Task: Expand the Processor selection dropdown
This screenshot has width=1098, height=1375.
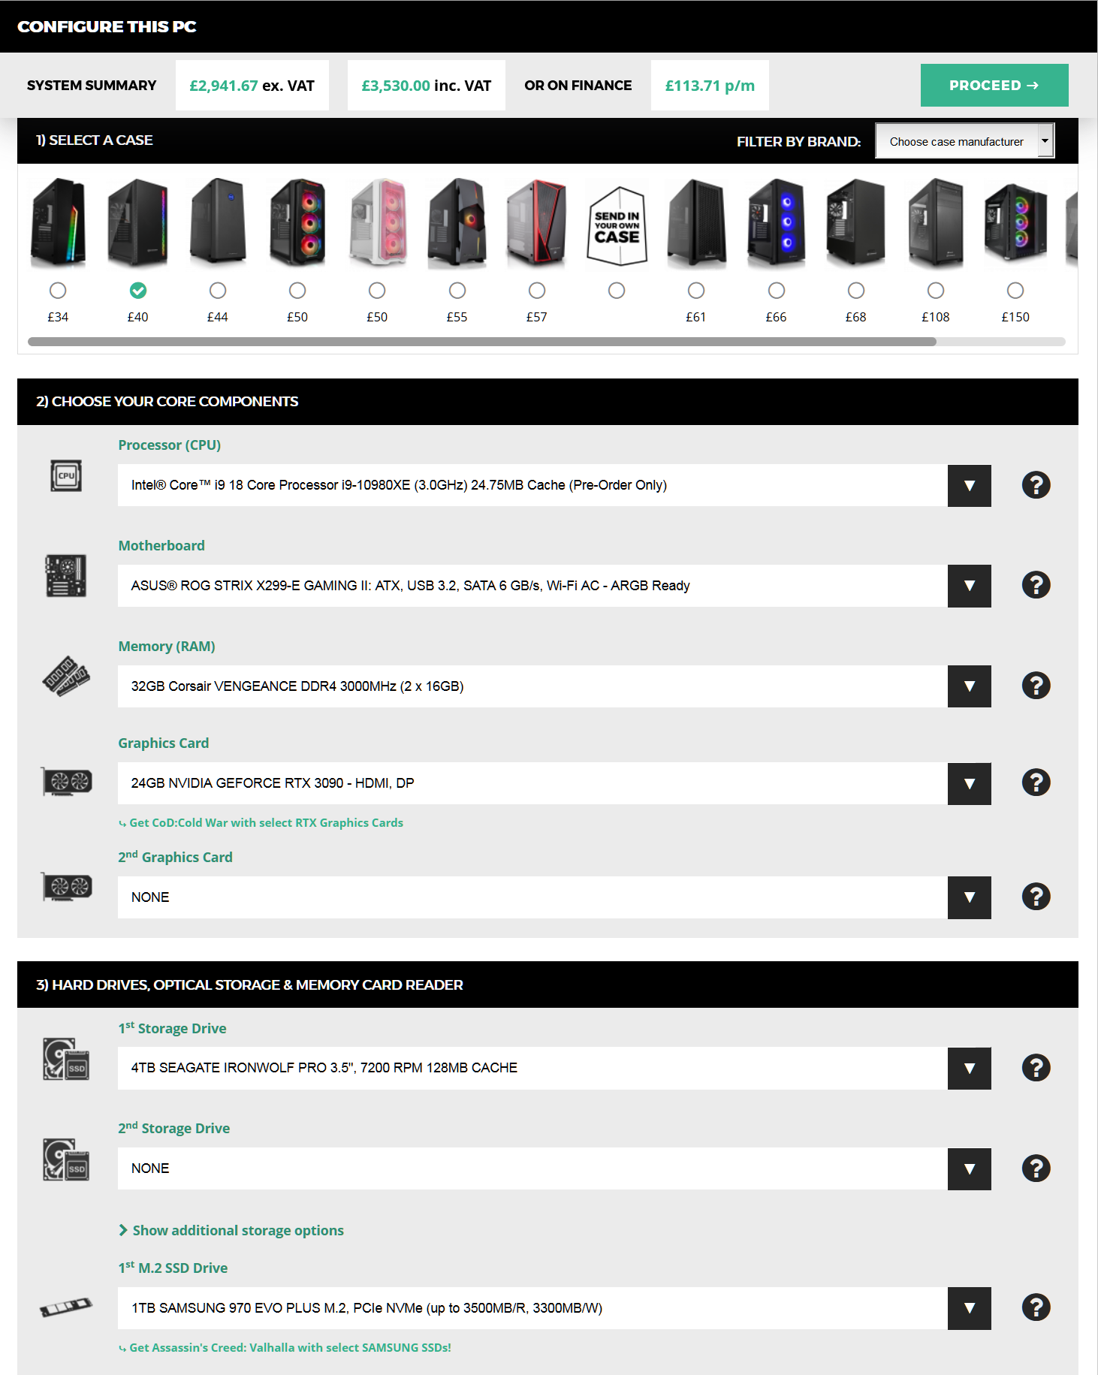Action: (969, 485)
